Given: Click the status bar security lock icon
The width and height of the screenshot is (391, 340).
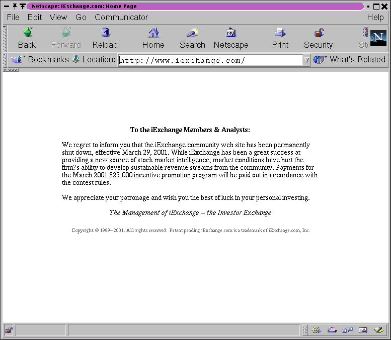Looking at the screenshot, I should point(9,330).
